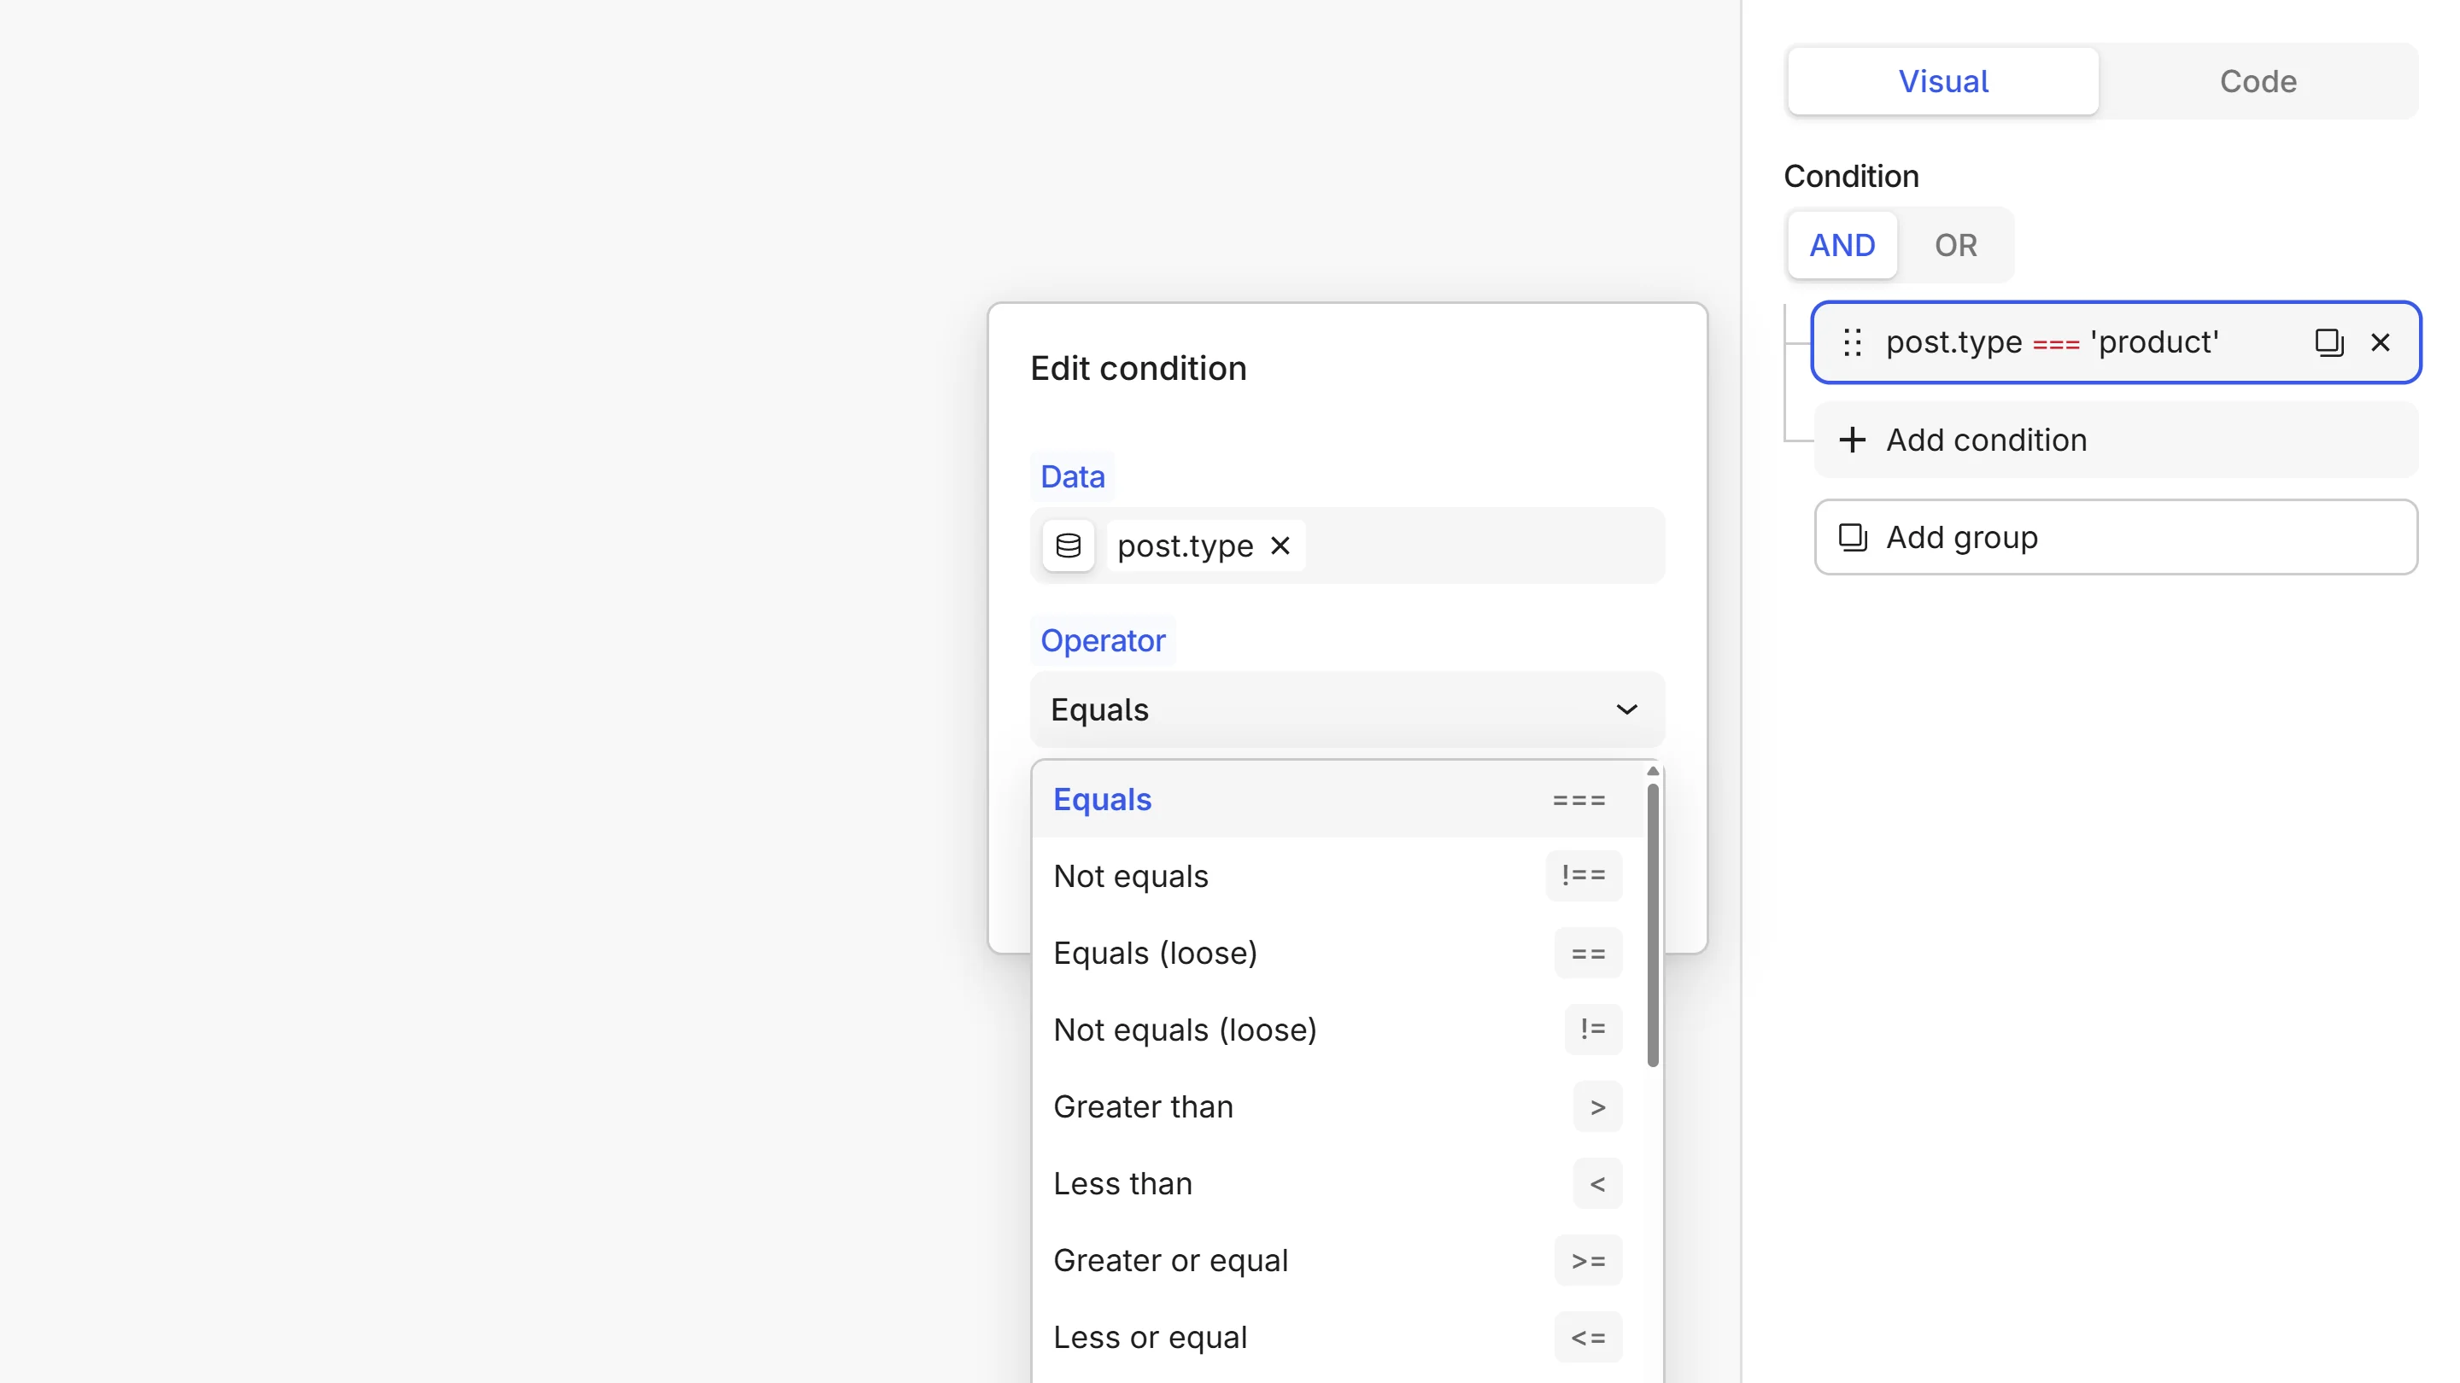Select the post.type === 'product' condition row
The width and height of the screenshot is (2460, 1383).
coord(2117,342)
